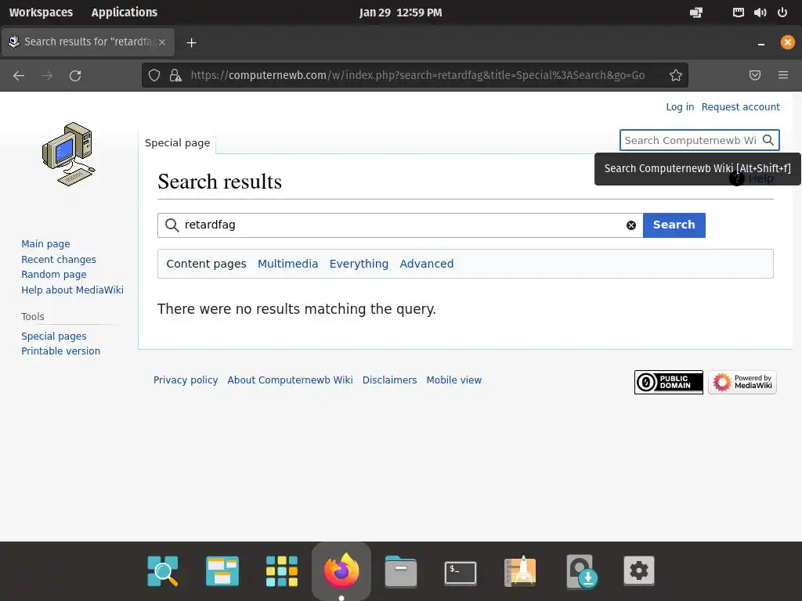The image size is (802, 601).
Task: Open Special pages in Tools
Action: tap(54, 336)
